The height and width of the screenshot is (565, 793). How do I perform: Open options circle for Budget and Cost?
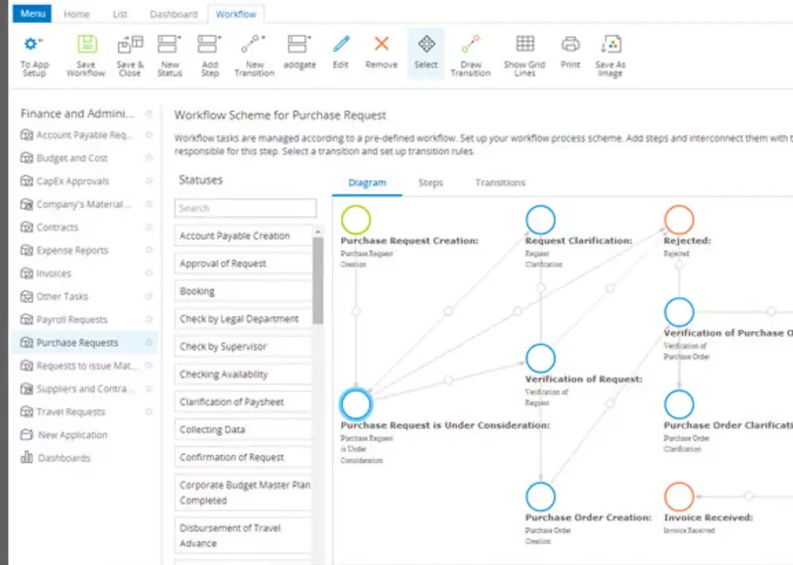click(x=149, y=158)
